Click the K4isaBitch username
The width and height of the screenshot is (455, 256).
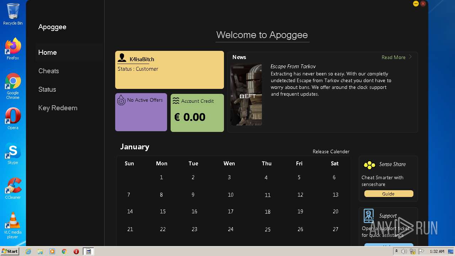pos(142,59)
